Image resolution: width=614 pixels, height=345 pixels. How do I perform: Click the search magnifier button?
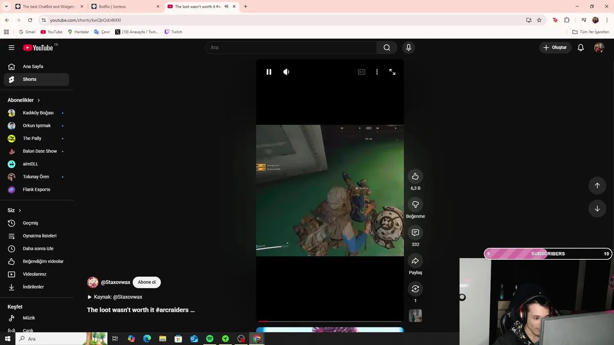(387, 47)
